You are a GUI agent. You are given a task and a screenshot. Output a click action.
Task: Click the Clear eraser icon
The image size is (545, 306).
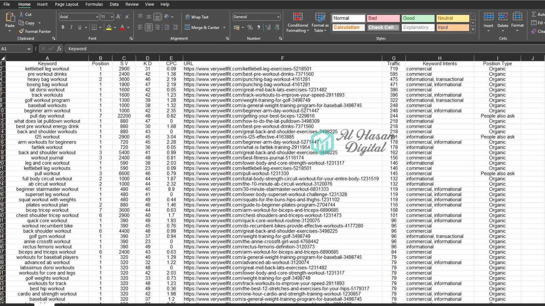point(534,31)
